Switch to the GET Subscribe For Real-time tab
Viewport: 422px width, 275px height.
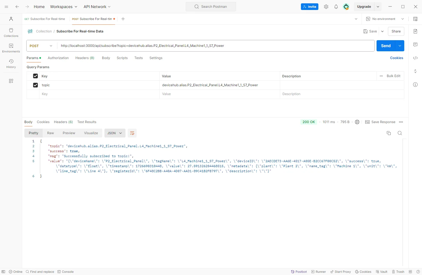[x=45, y=19]
